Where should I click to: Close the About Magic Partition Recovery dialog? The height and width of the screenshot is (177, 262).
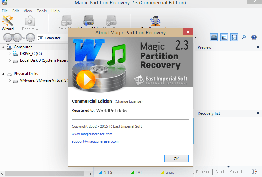coord(188,32)
